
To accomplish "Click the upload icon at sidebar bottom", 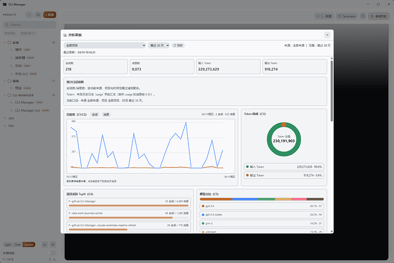I will 50,259.
